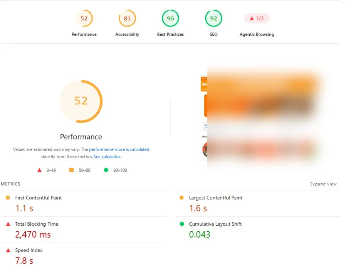Open the Accessibility score gauge showing 81
This screenshot has width=346, height=268.
tap(127, 18)
